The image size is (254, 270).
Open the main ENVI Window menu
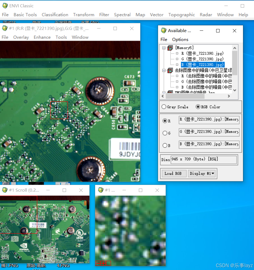tap(225, 15)
